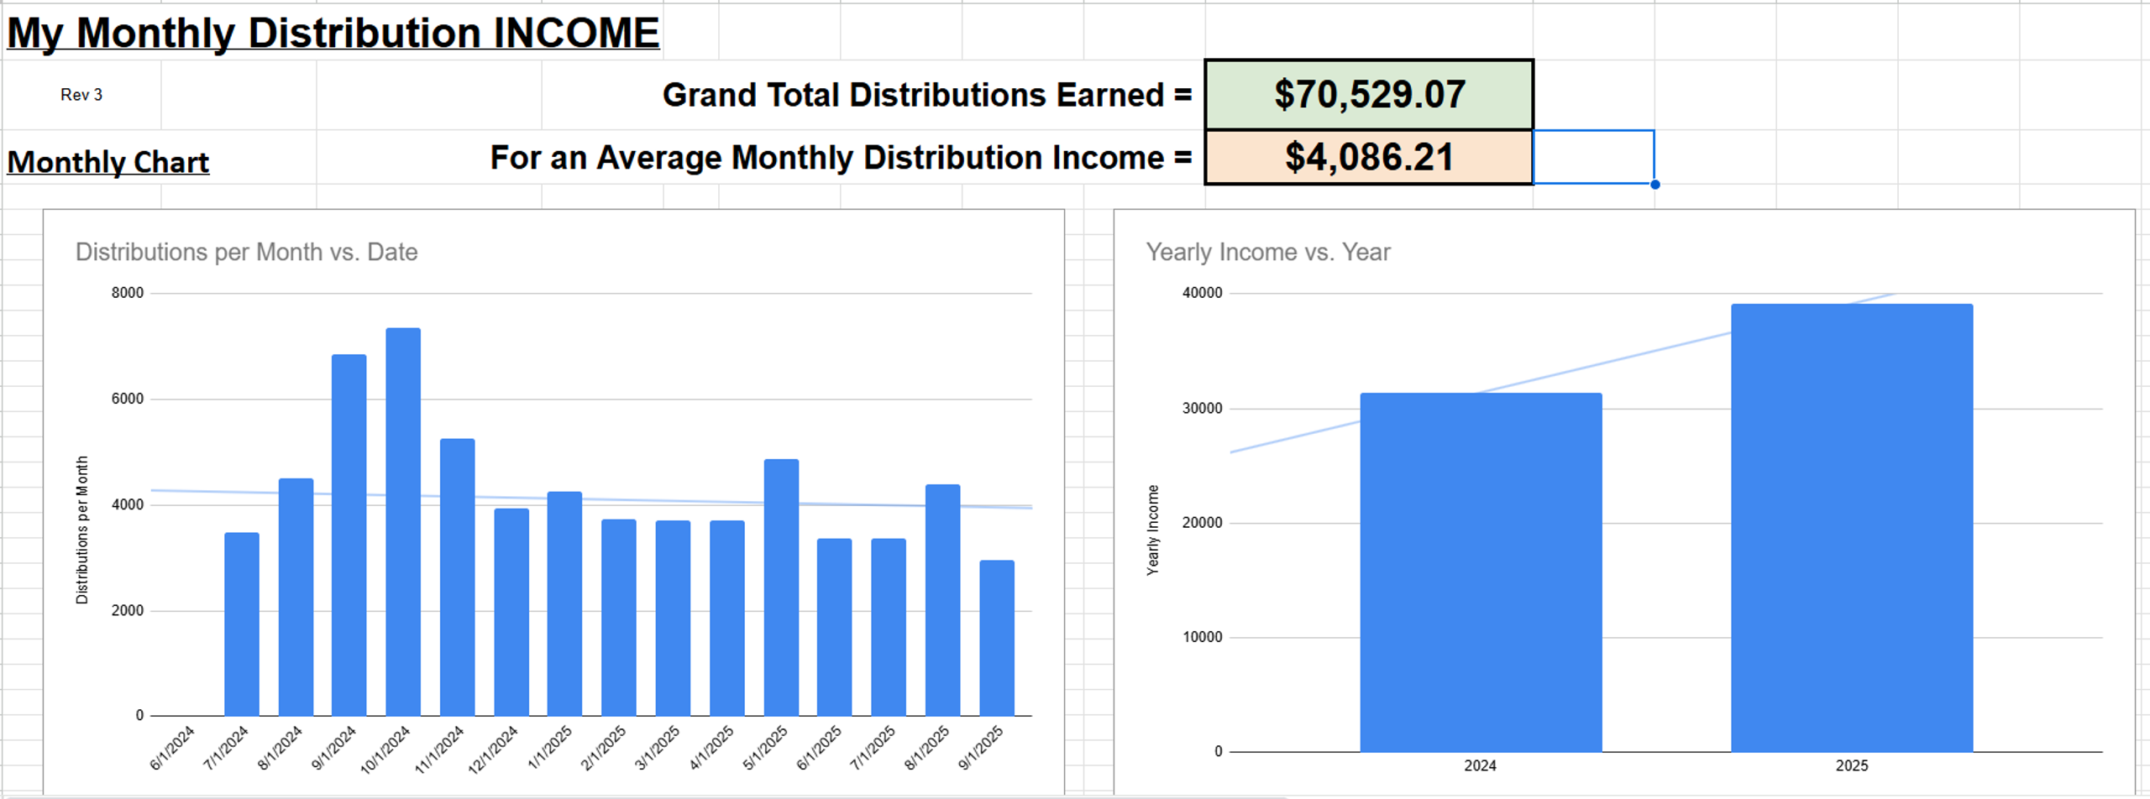Click the "Distributions per Month" vertical axis title
The image size is (2150, 799).
coord(82,530)
